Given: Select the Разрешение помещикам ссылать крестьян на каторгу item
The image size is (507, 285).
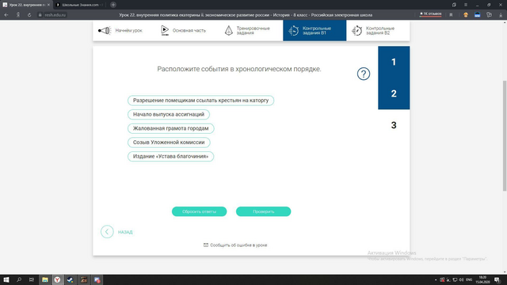Looking at the screenshot, I should click(200, 101).
